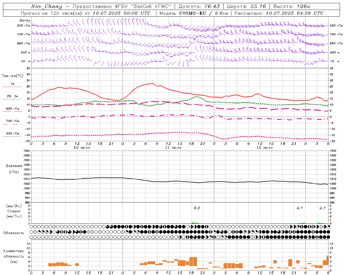344x275 pixels.
Task: Click the longitude value Долгота: 76.43
Action: point(199,6)
